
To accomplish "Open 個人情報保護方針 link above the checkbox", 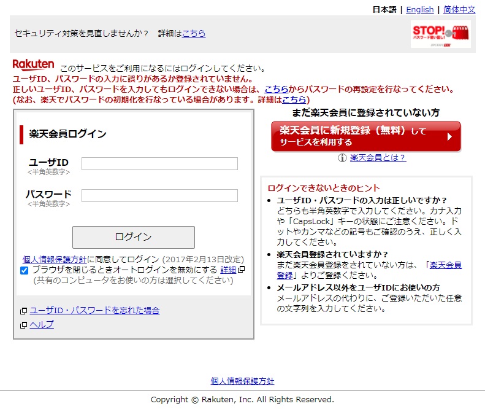I will click(x=55, y=259).
